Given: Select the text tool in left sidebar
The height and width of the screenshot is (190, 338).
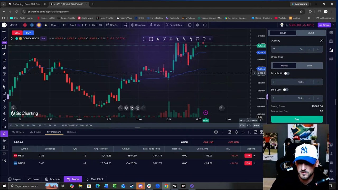Looking at the screenshot, I should pyautogui.click(x=4, y=54).
